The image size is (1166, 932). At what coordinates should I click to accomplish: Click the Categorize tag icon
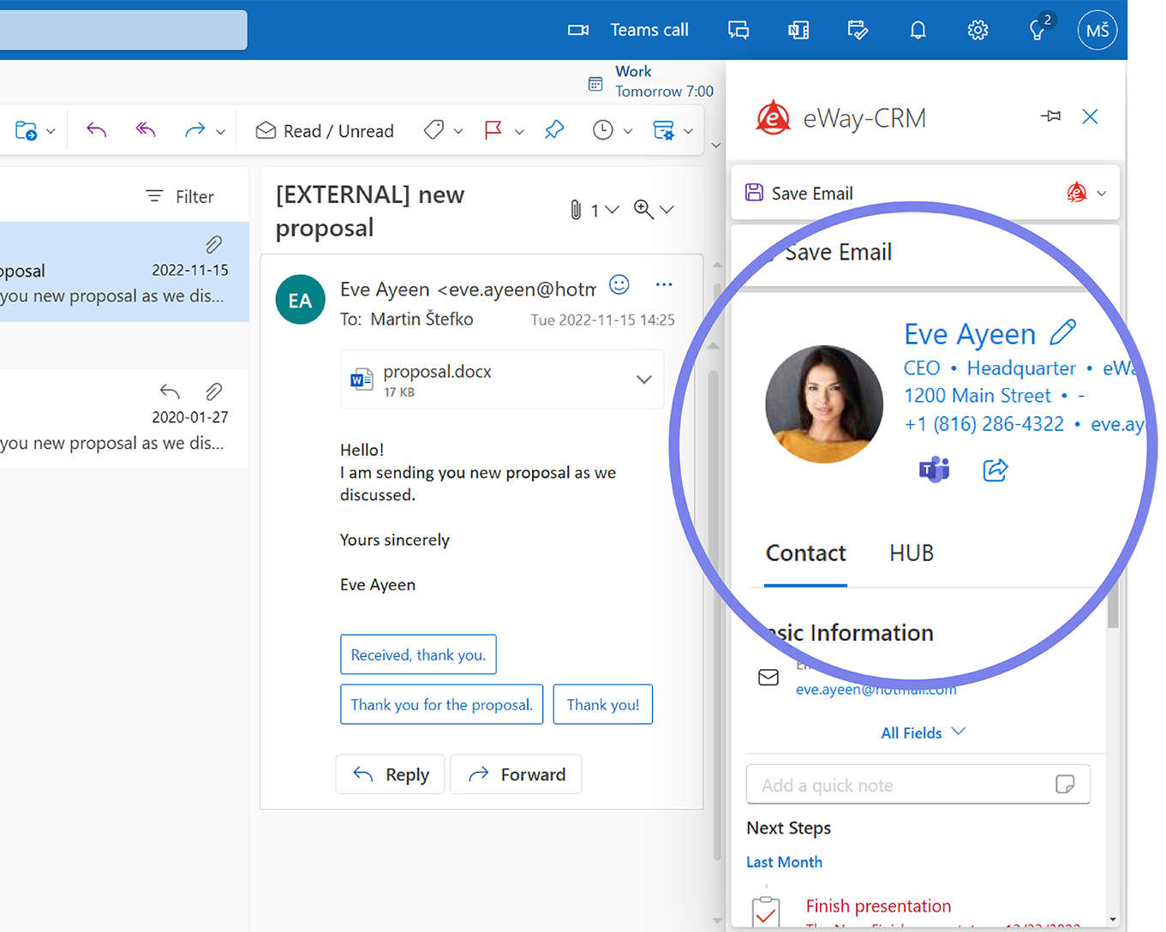point(434,130)
